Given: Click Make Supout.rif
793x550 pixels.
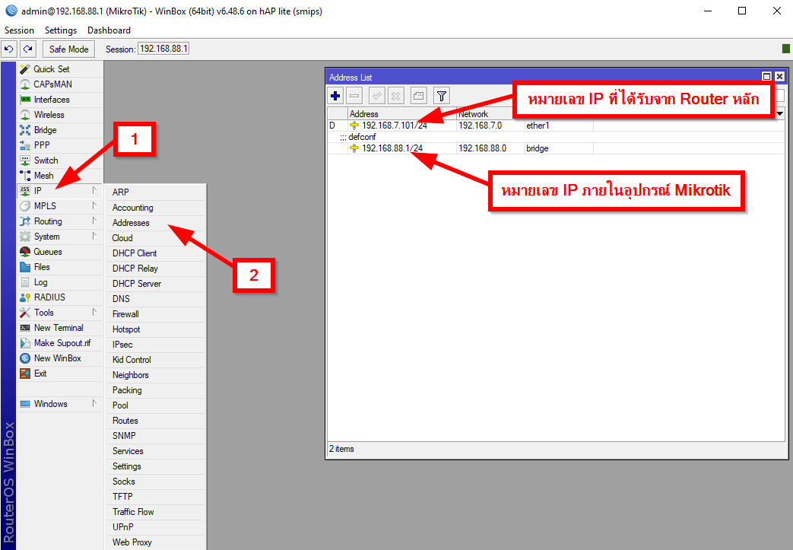Looking at the screenshot, I should 59,342.
